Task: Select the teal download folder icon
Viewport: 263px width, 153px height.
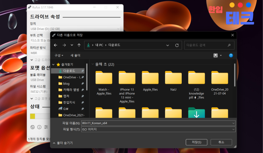Action: pyautogui.click(x=196, y=113)
